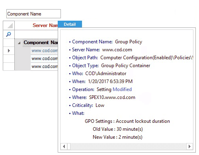Click the Component Name grouping box

33,14
